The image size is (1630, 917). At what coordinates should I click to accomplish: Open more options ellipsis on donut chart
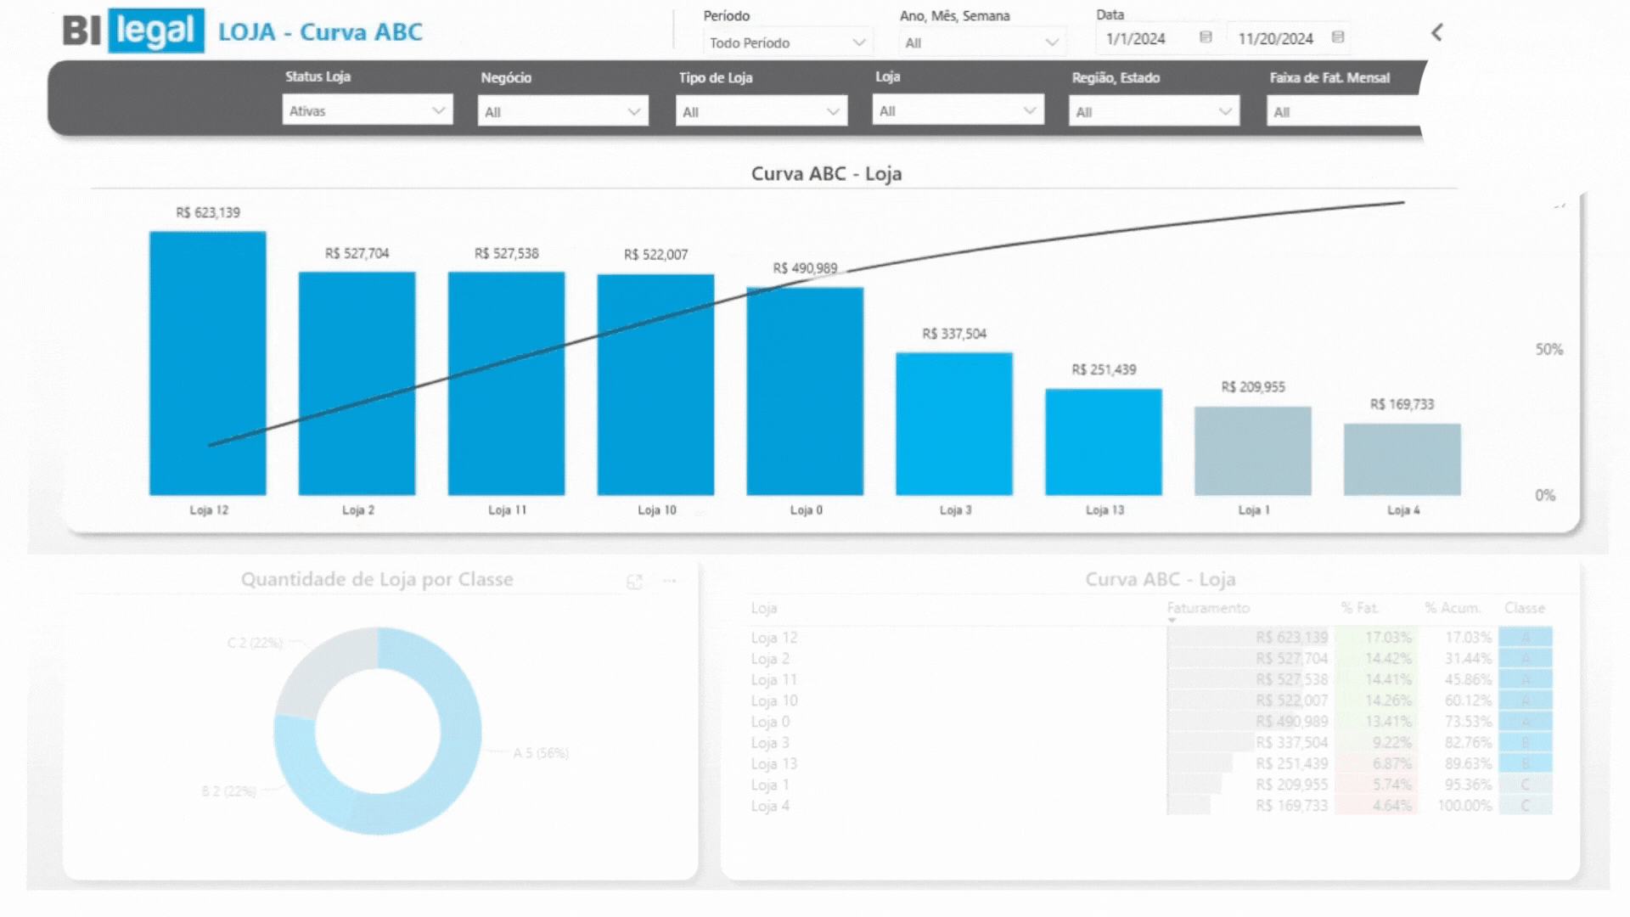pos(670,582)
